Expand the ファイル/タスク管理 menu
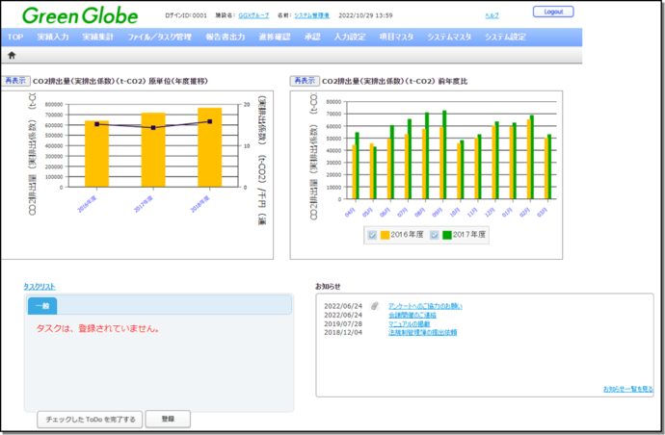The height and width of the screenshot is (435, 665). pos(158,37)
